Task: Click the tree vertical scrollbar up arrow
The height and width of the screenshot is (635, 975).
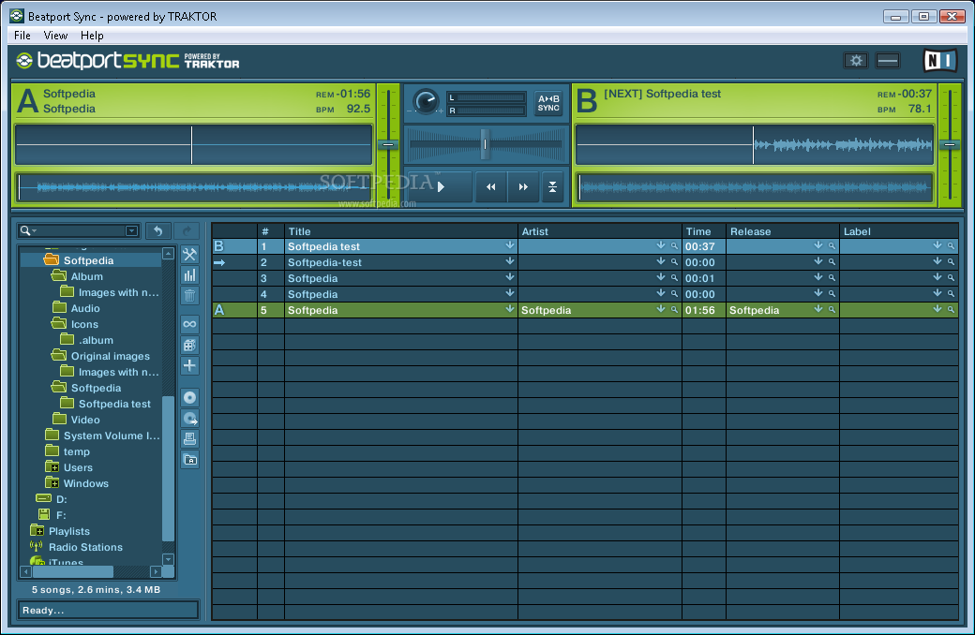Action: tap(168, 254)
